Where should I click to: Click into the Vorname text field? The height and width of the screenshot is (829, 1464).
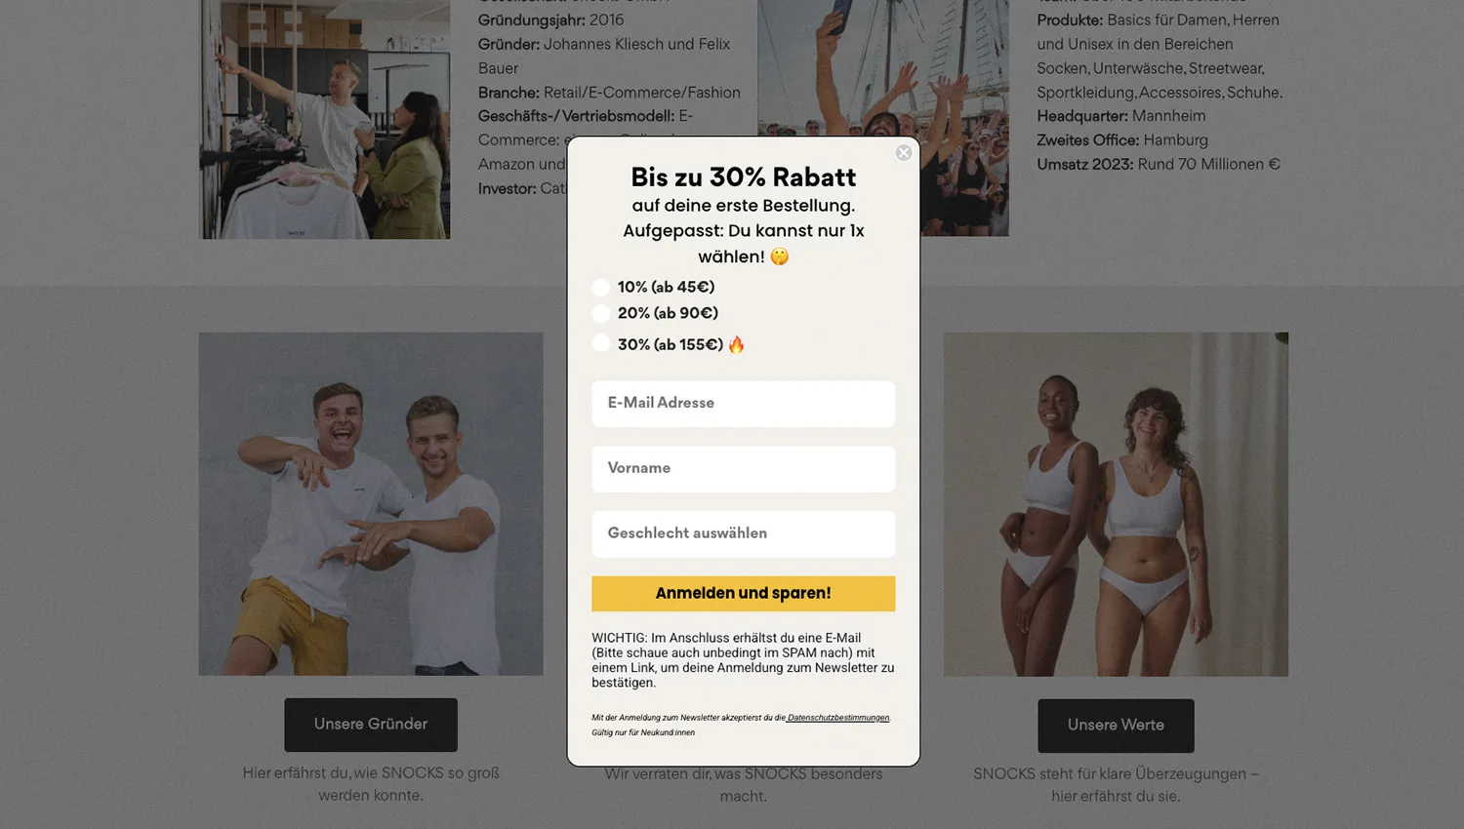click(x=744, y=469)
